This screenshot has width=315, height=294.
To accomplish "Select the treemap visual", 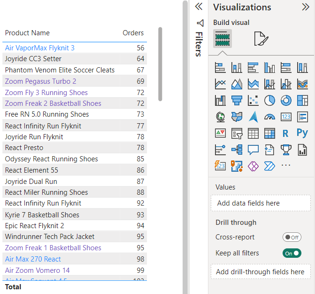I will pos(302,100).
